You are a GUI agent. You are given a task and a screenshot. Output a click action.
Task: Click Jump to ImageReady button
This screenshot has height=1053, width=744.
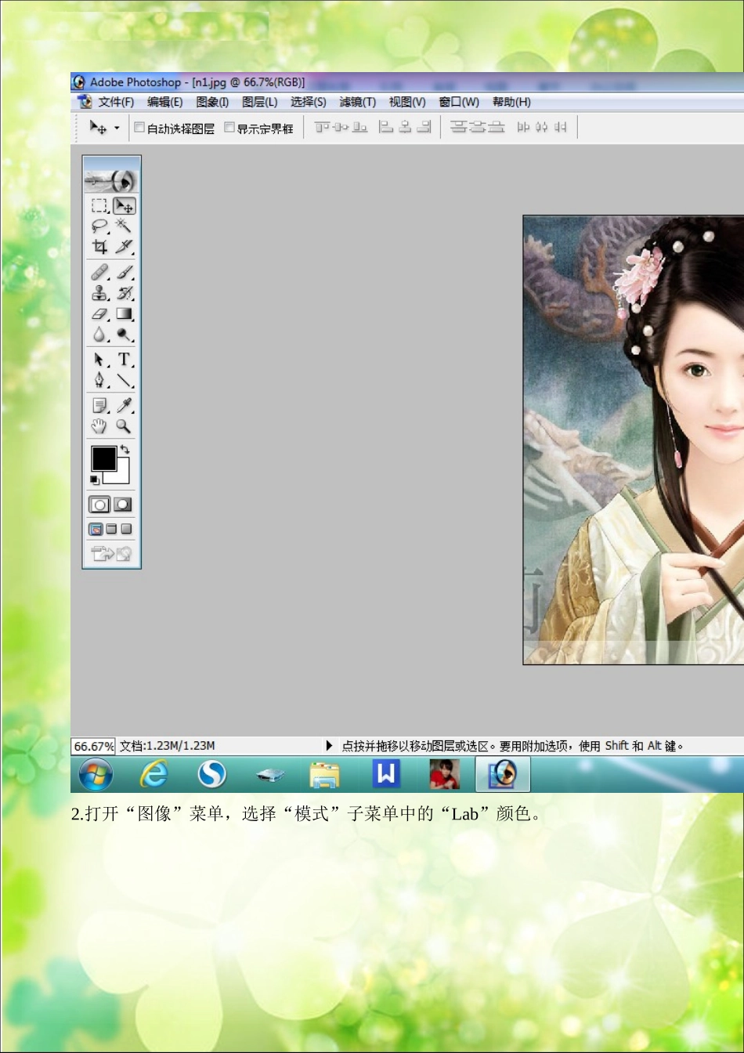pos(111,555)
